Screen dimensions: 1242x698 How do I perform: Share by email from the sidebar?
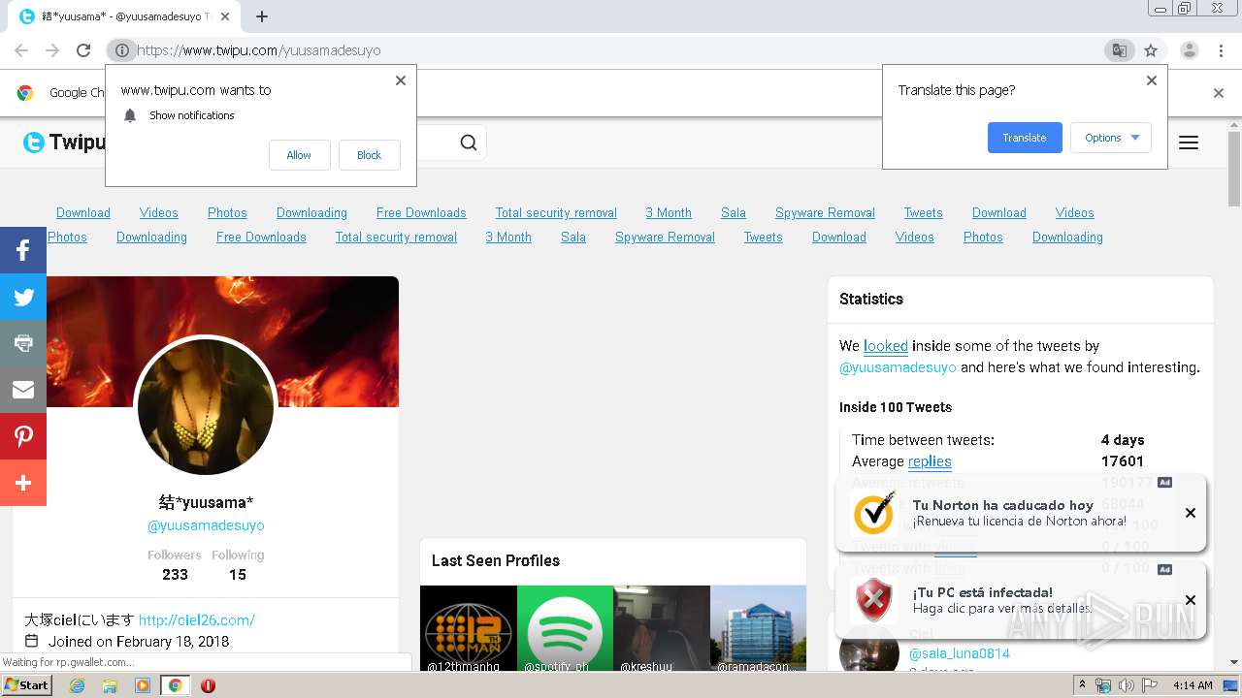(x=23, y=390)
